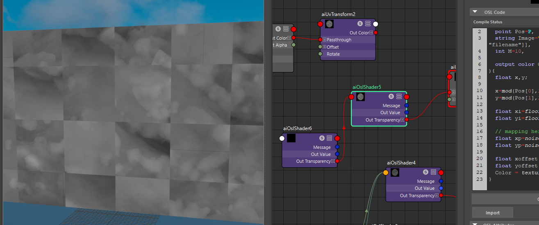Click the view-mode bars icon on the gray node
Screen dimensions: 539x225
[x=286, y=29]
